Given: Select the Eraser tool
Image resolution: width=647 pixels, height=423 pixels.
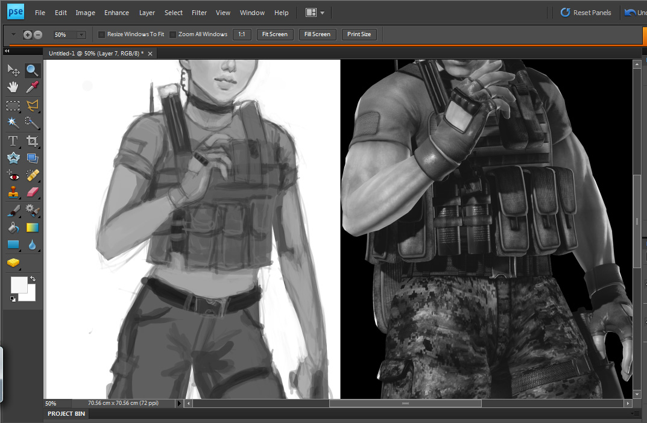Looking at the screenshot, I should tap(33, 193).
